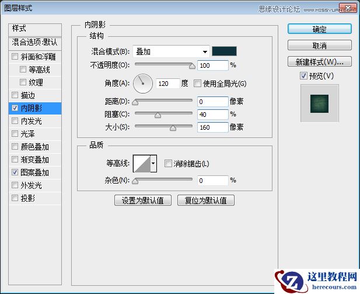Viewport: 360px width, 294px height.
Task: Click the 阻塞 field showing 40
Action: coord(213,115)
